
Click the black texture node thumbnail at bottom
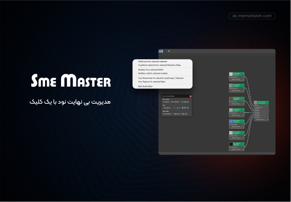click(x=231, y=144)
